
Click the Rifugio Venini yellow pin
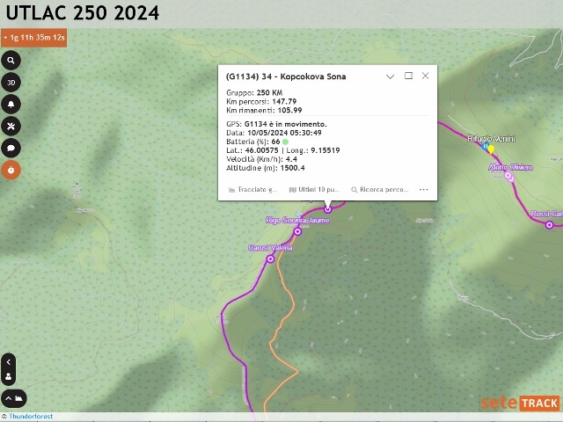coord(491,149)
